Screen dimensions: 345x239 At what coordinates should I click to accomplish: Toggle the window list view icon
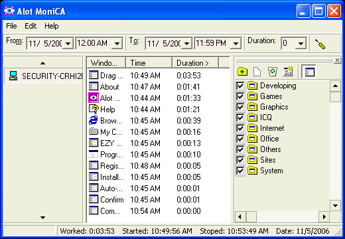[x=309, y=72]
